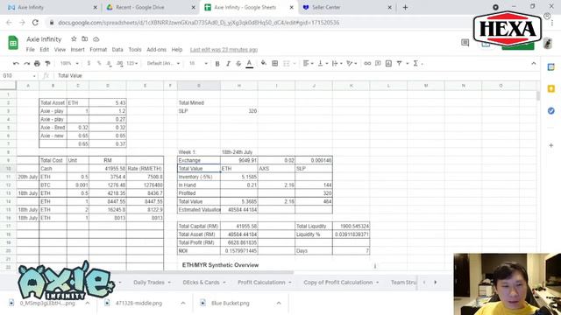Image resolution: width=561 pixels, height=315 pixels.
Task: Toggle bold formatting
Action: click(217, 64)
